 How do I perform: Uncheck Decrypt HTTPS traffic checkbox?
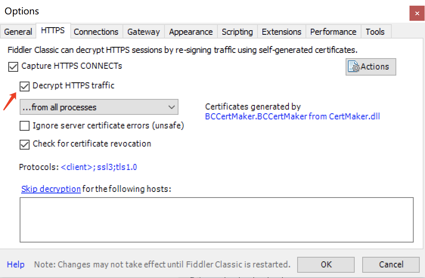[25, 86]
